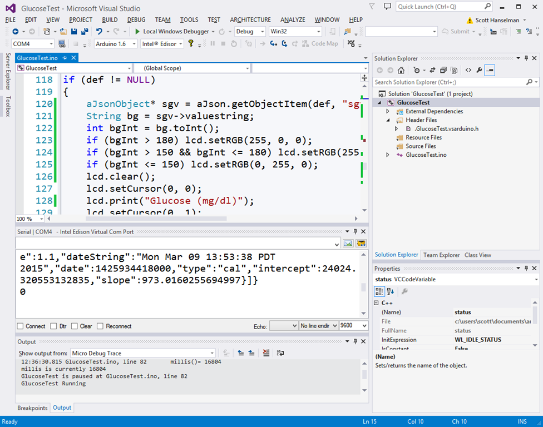Open the TOOLS menu
Screen dimensions: 543x427
[x=189, y=19]
